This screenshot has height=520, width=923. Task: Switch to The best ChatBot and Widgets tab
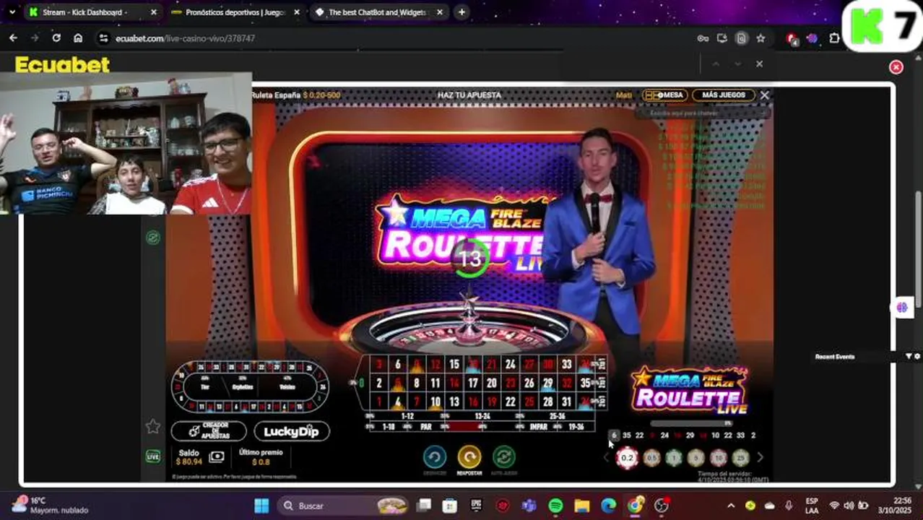coord(378,12)
